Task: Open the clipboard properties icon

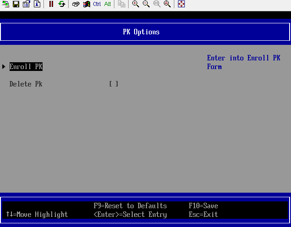Action: point(26,4)
